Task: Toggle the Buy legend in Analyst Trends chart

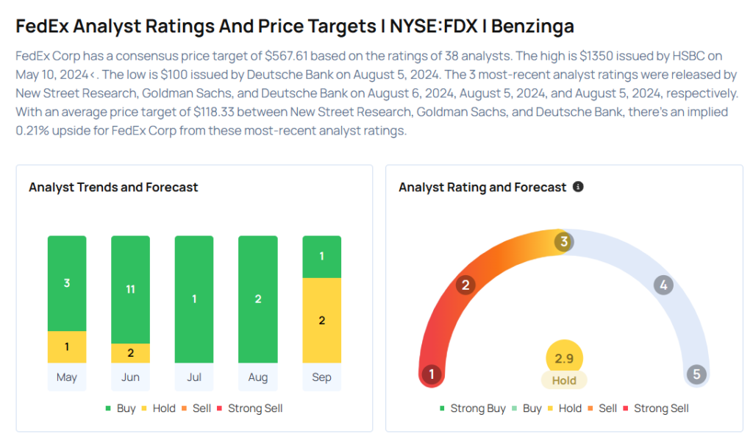Action: (121, 408)
